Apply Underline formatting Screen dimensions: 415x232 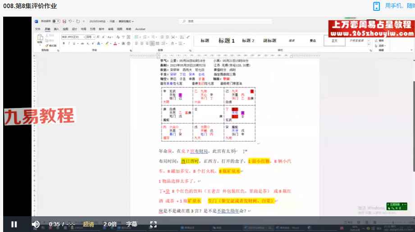[x=74, y=43]
